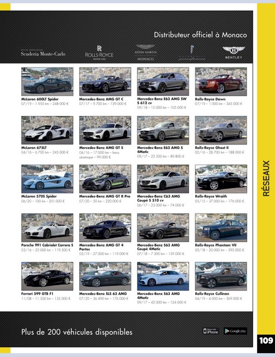Tap the Google Play badge
The image size is (275, 357).
point(235,331)
